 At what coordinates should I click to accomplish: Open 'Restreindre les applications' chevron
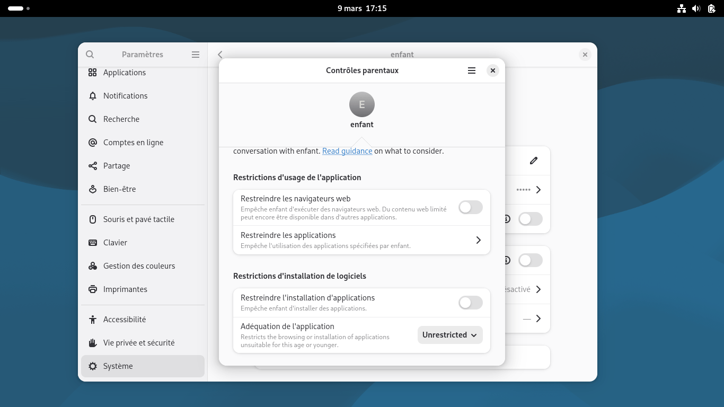(478, 240)
